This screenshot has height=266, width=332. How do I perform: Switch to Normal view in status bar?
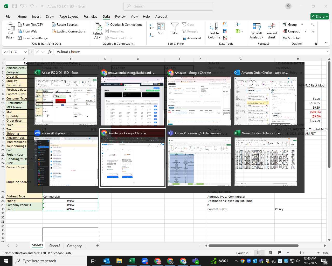(x=259, y=253)
